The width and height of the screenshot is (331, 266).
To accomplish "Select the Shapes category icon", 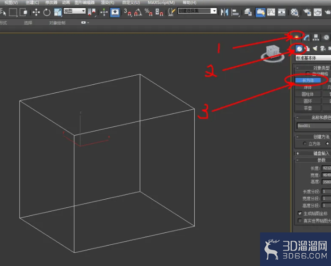I will tap(307, 49).
